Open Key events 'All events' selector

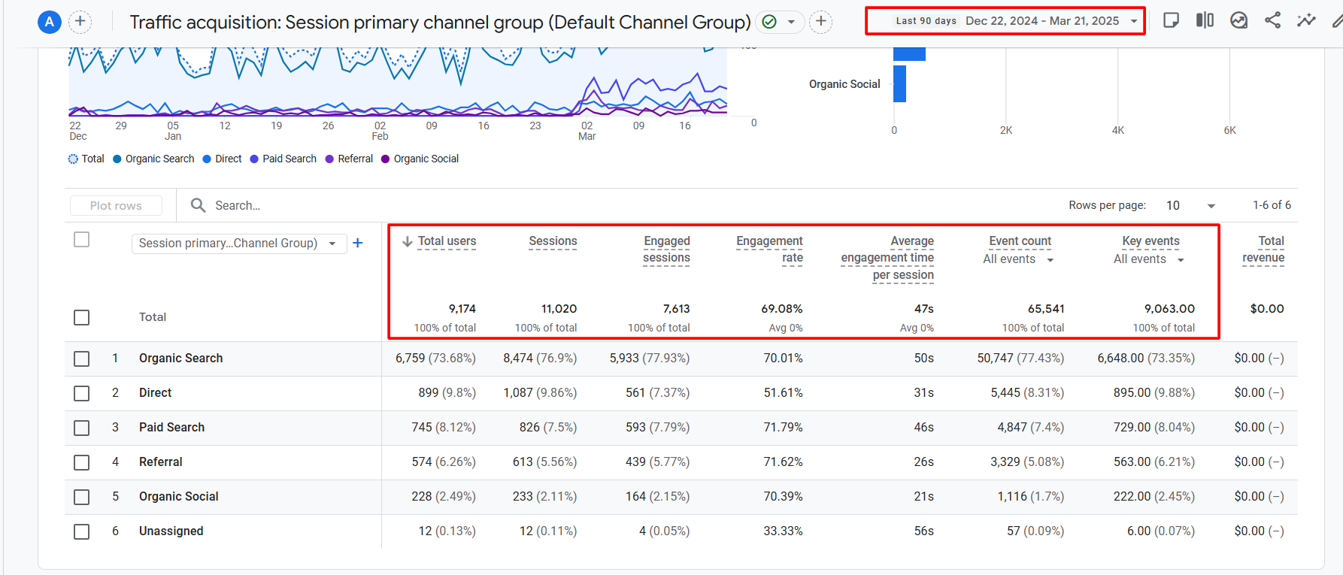1148,259
